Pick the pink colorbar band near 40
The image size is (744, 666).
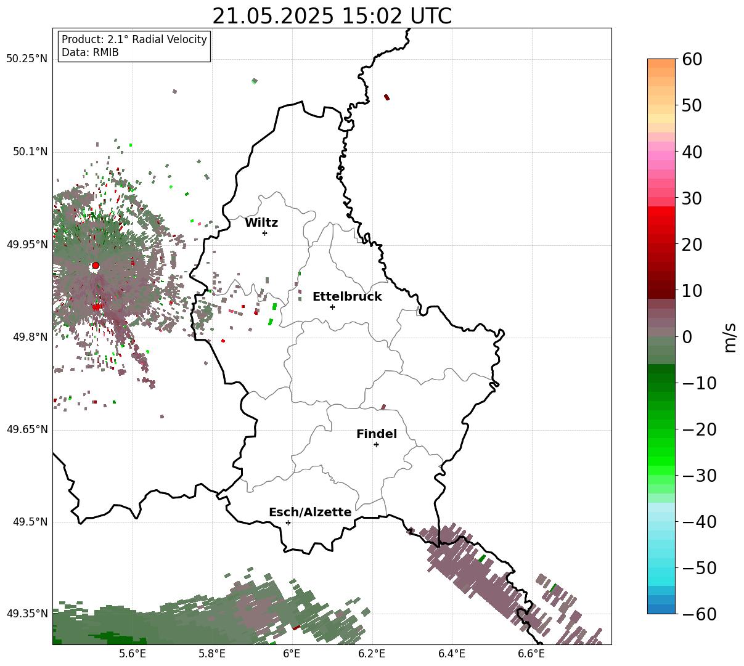661,155
